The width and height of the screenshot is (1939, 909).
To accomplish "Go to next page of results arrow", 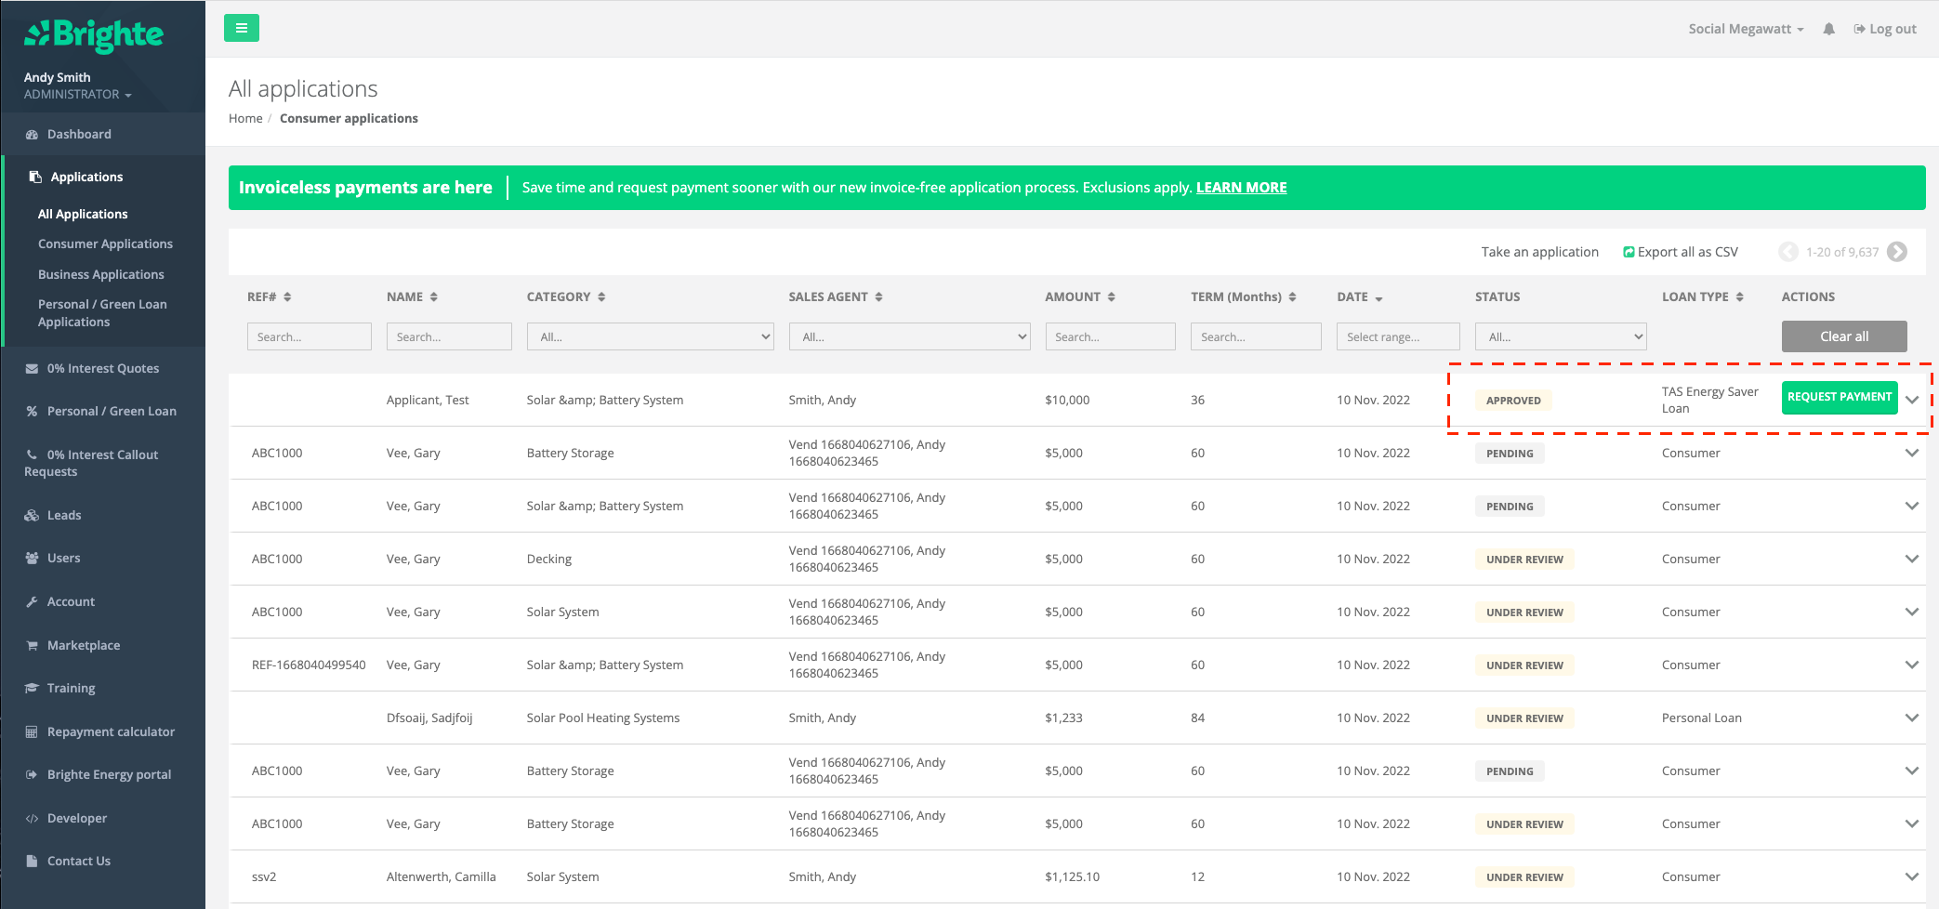I will click(1897, 252).
